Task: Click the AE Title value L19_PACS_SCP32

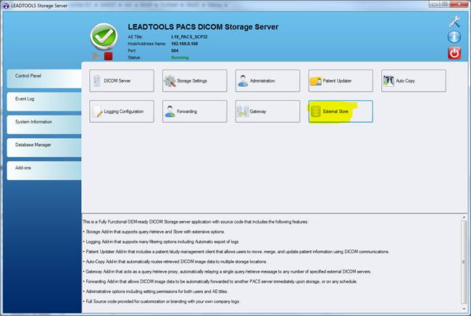Action: pyautogui.click(x=189, y=37)
